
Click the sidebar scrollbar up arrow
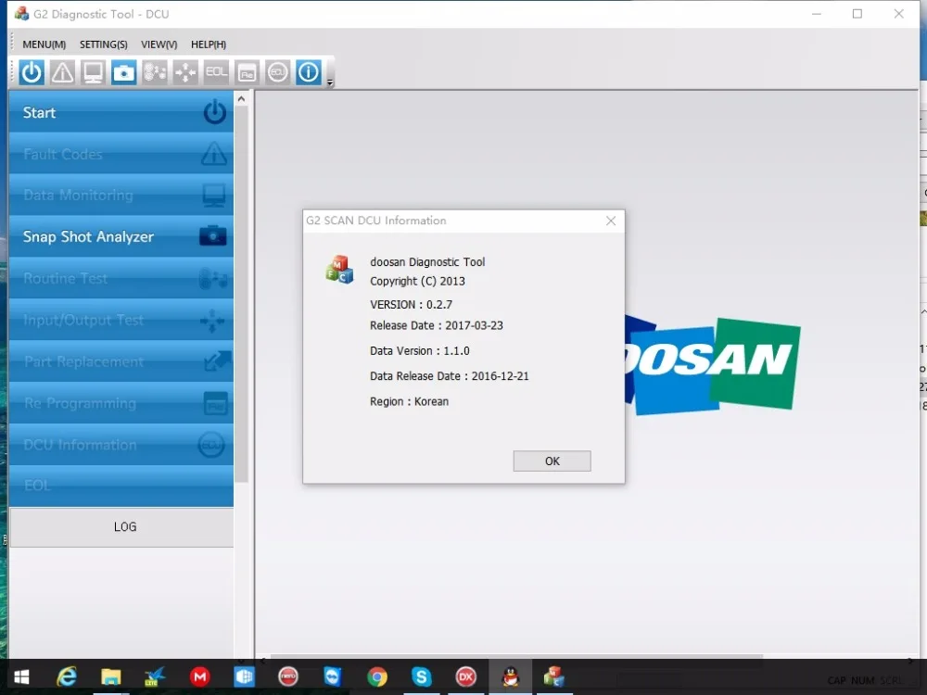click(x=241, y=96)
